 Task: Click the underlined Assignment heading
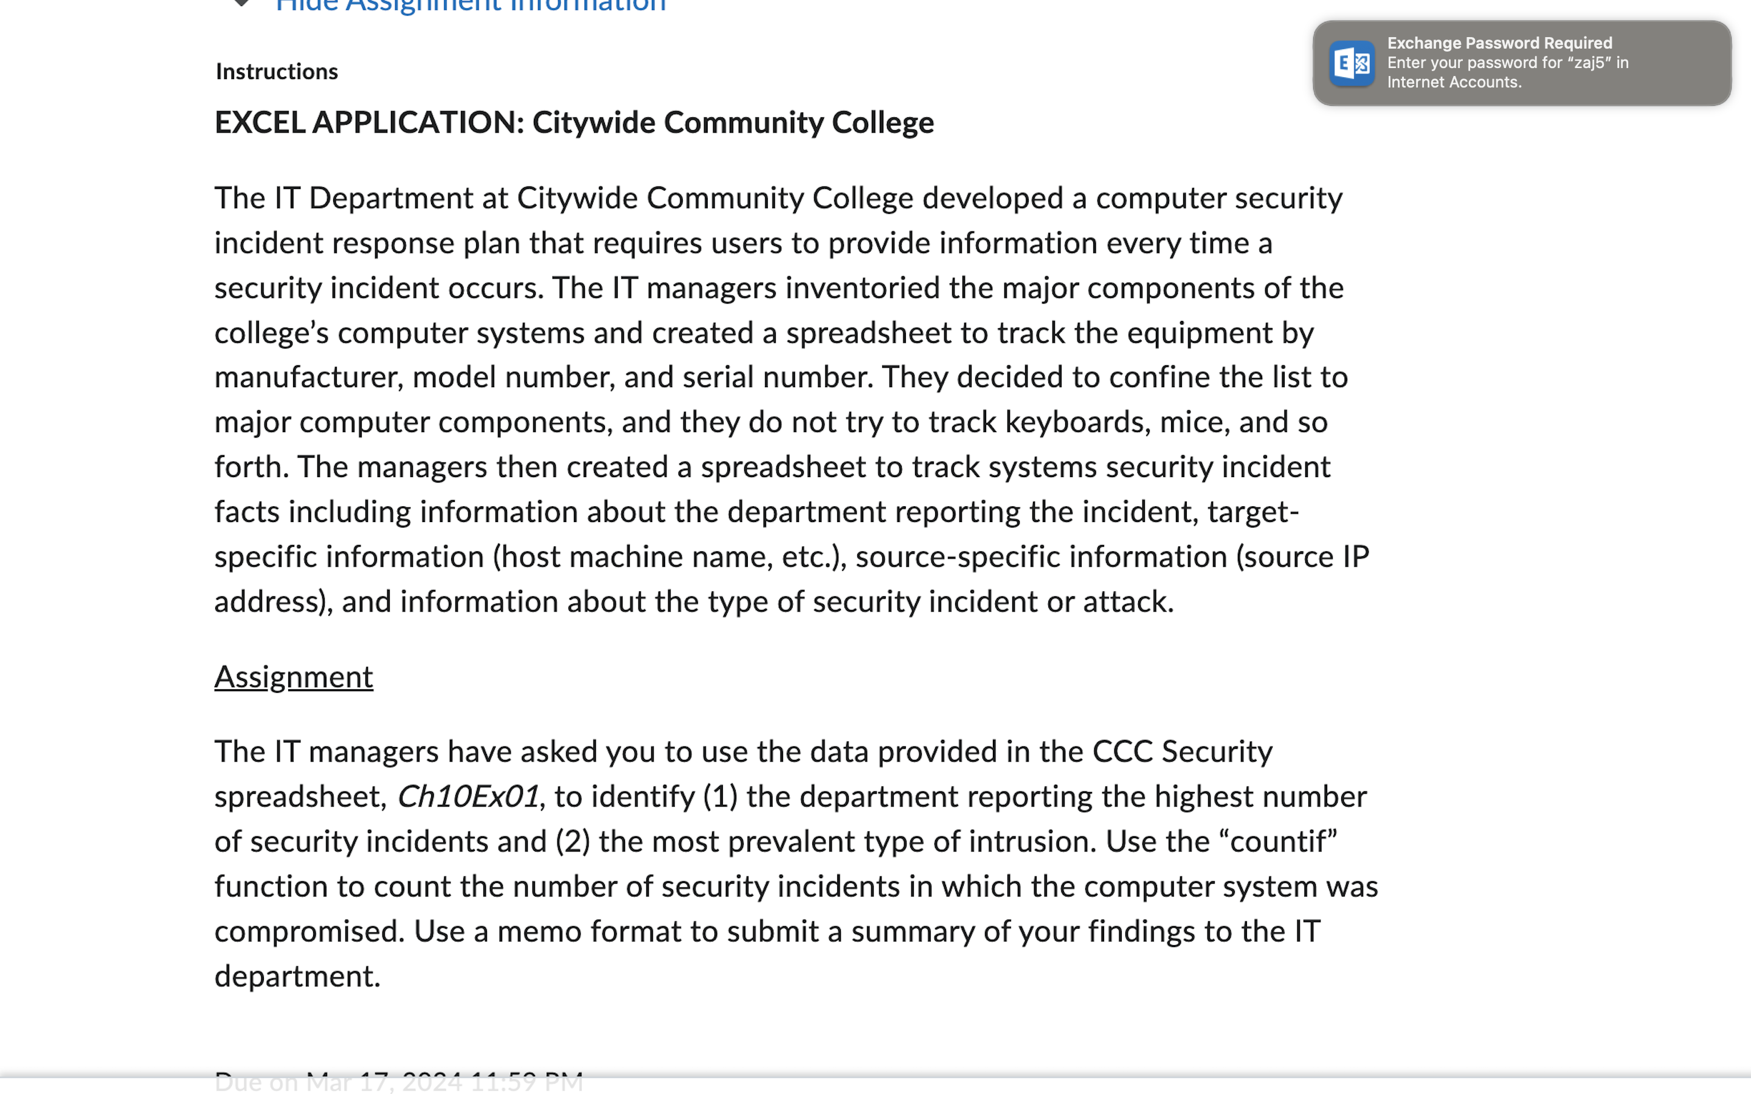click(293, 676)
